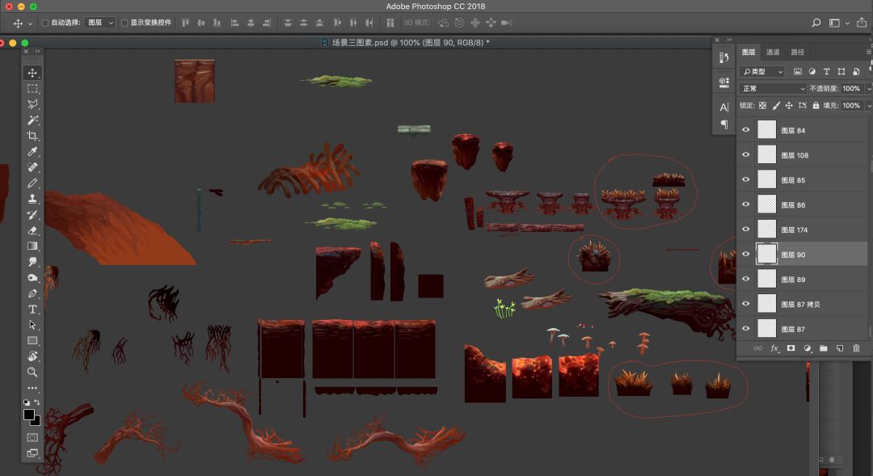
Task: Select the Zoom tool
Action: [32, 373]
